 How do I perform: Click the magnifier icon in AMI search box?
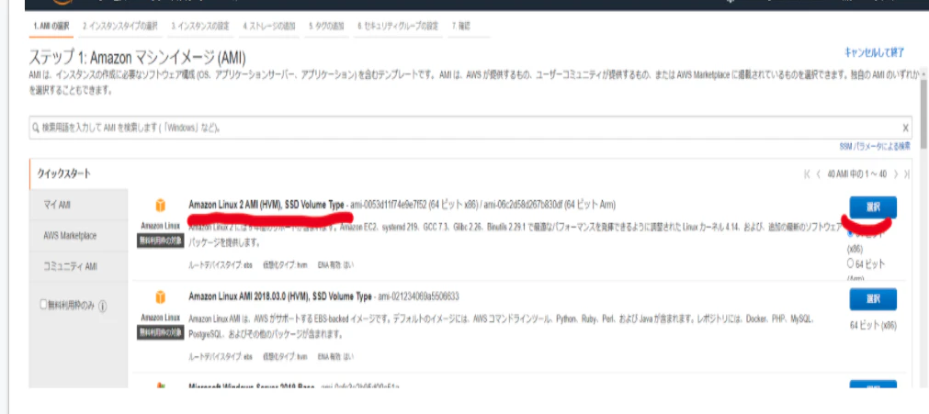(37, 128)
